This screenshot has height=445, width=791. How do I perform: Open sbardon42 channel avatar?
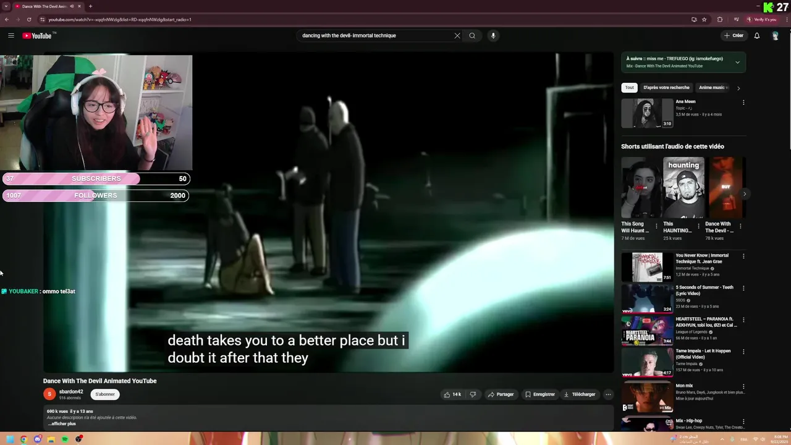click(49, 394)
